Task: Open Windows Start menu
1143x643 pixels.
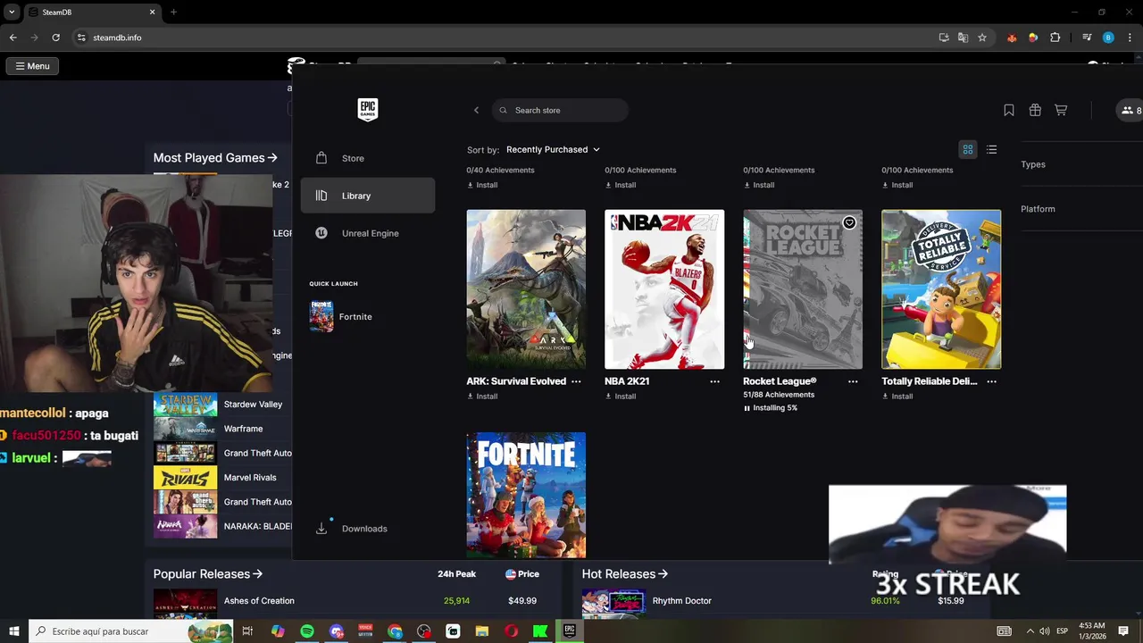Action: pos(13,631)
